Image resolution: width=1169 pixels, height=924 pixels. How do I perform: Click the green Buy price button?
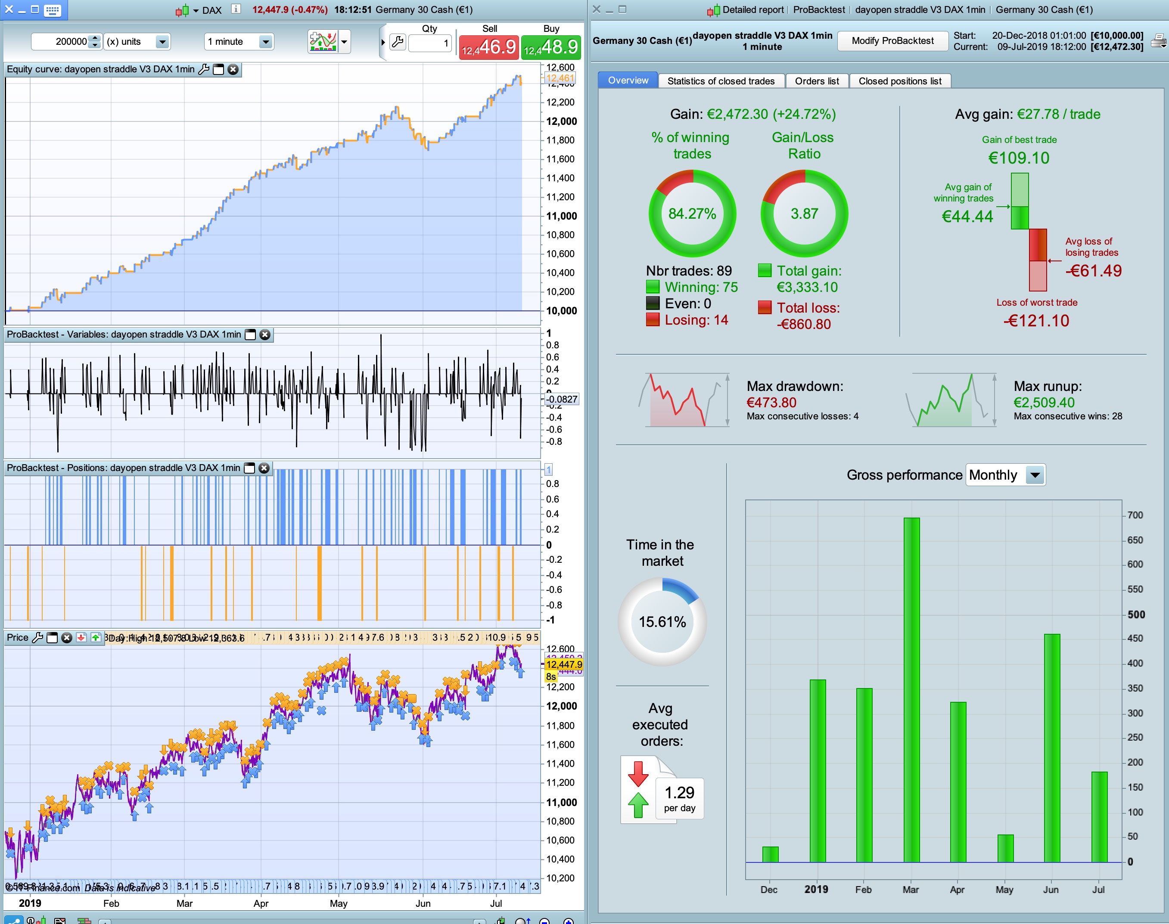click(x=551, y=47)
